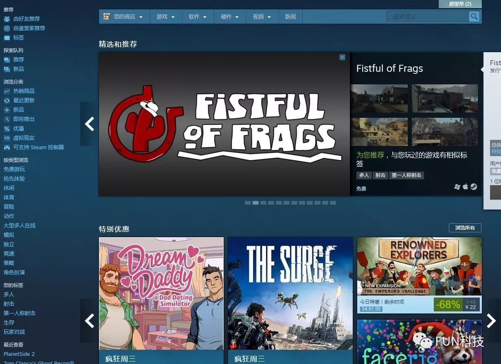Screen dimensions: 501x364
Task: Click the curator recommendations icon
Action: pyautogui.click(x=7, y=28)
